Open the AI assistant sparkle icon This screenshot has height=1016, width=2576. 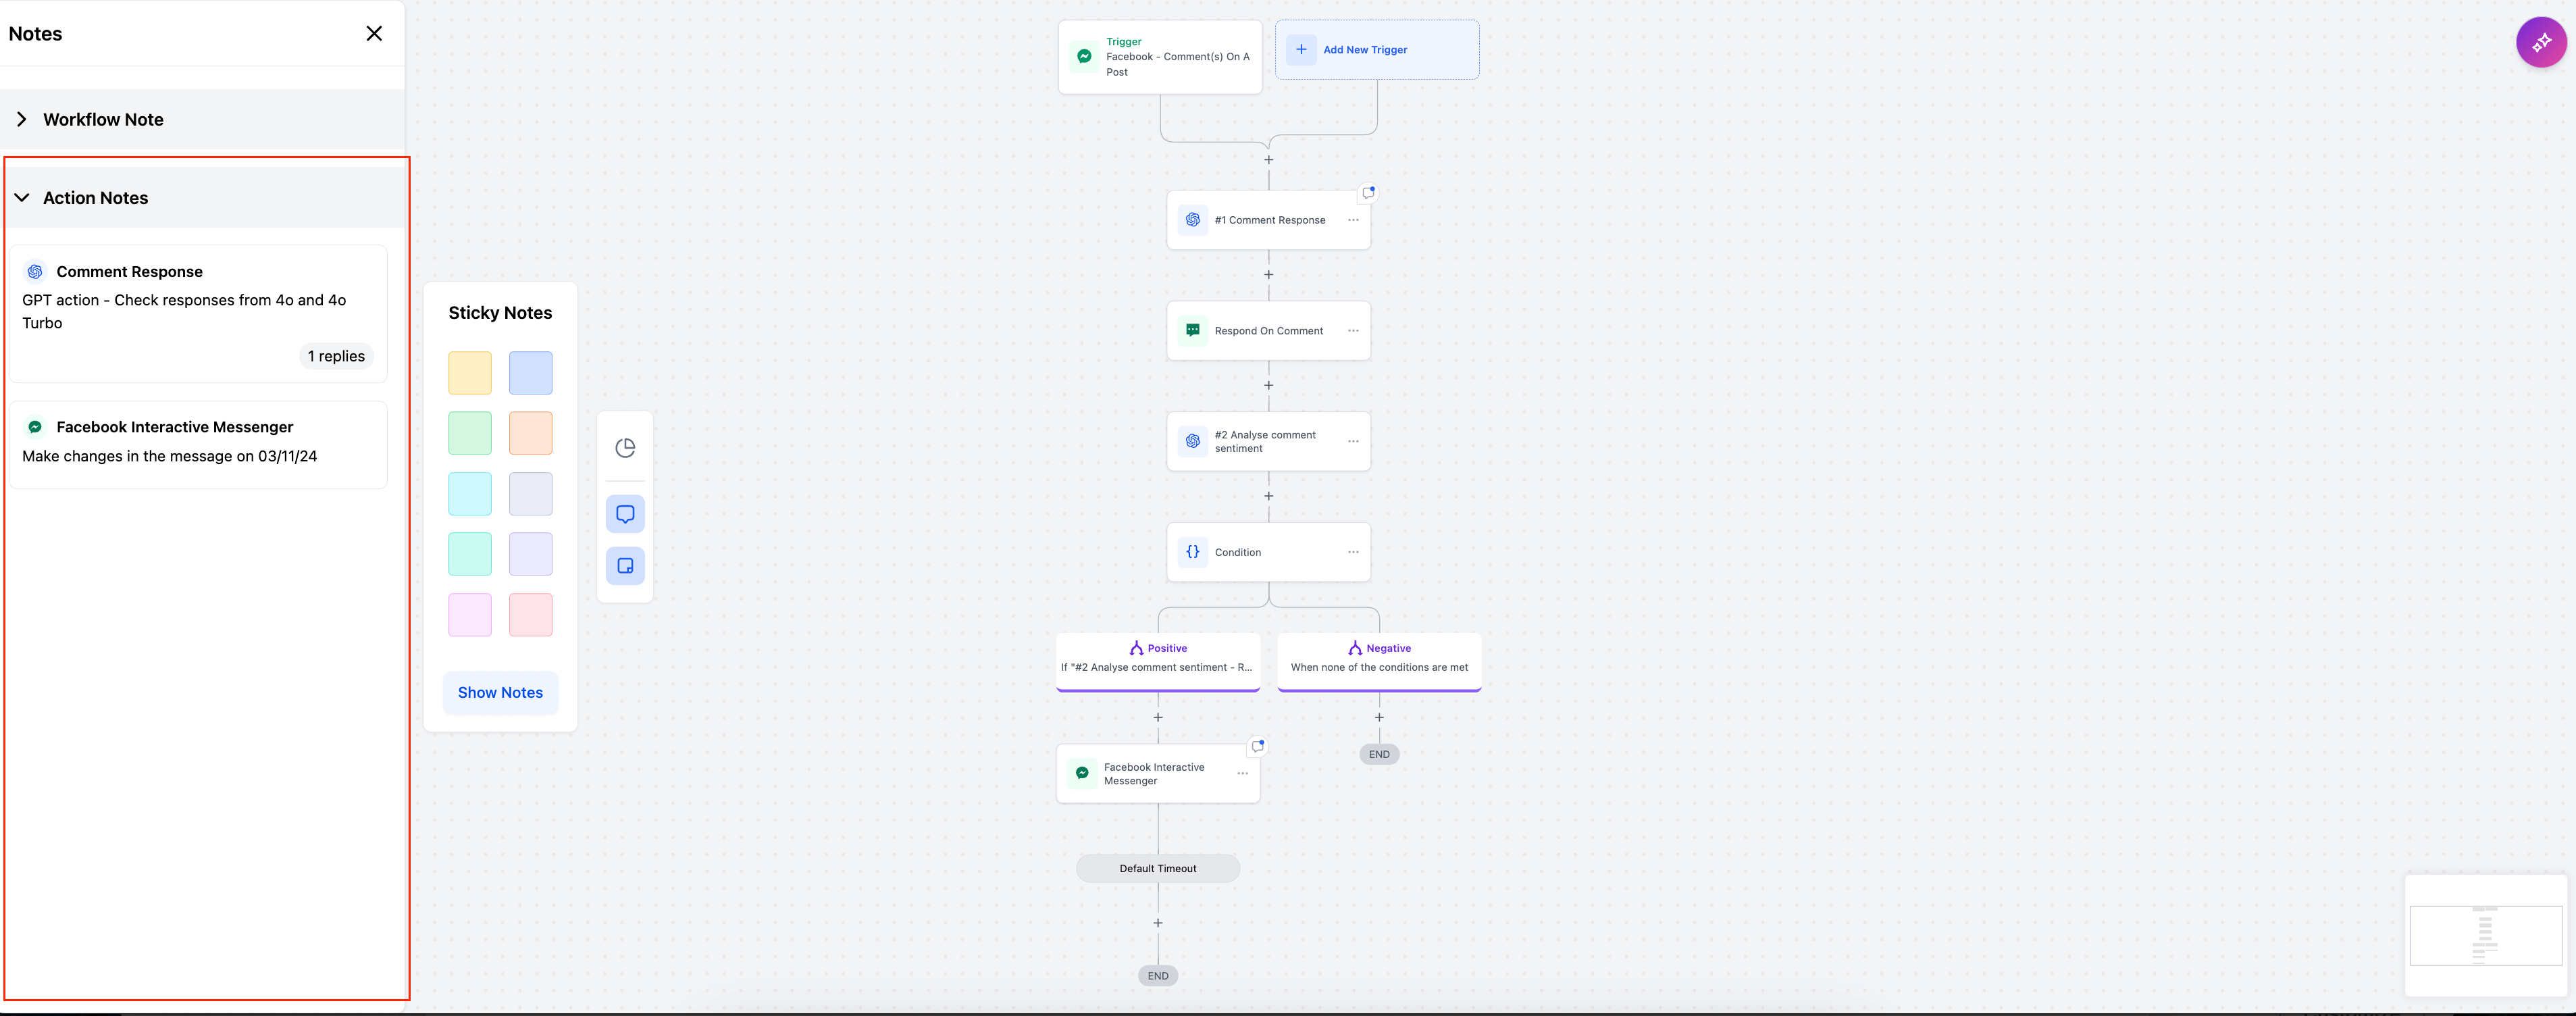(x=2541, y=42)
